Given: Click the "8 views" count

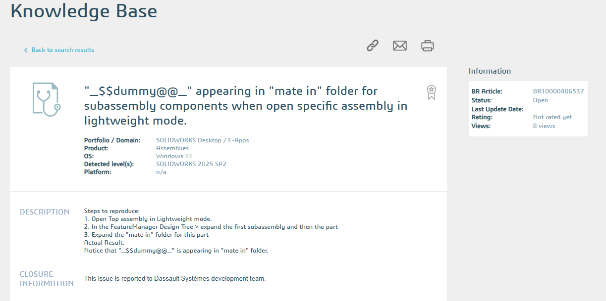Looking at the screenshot, I should (x=544, y=126).
